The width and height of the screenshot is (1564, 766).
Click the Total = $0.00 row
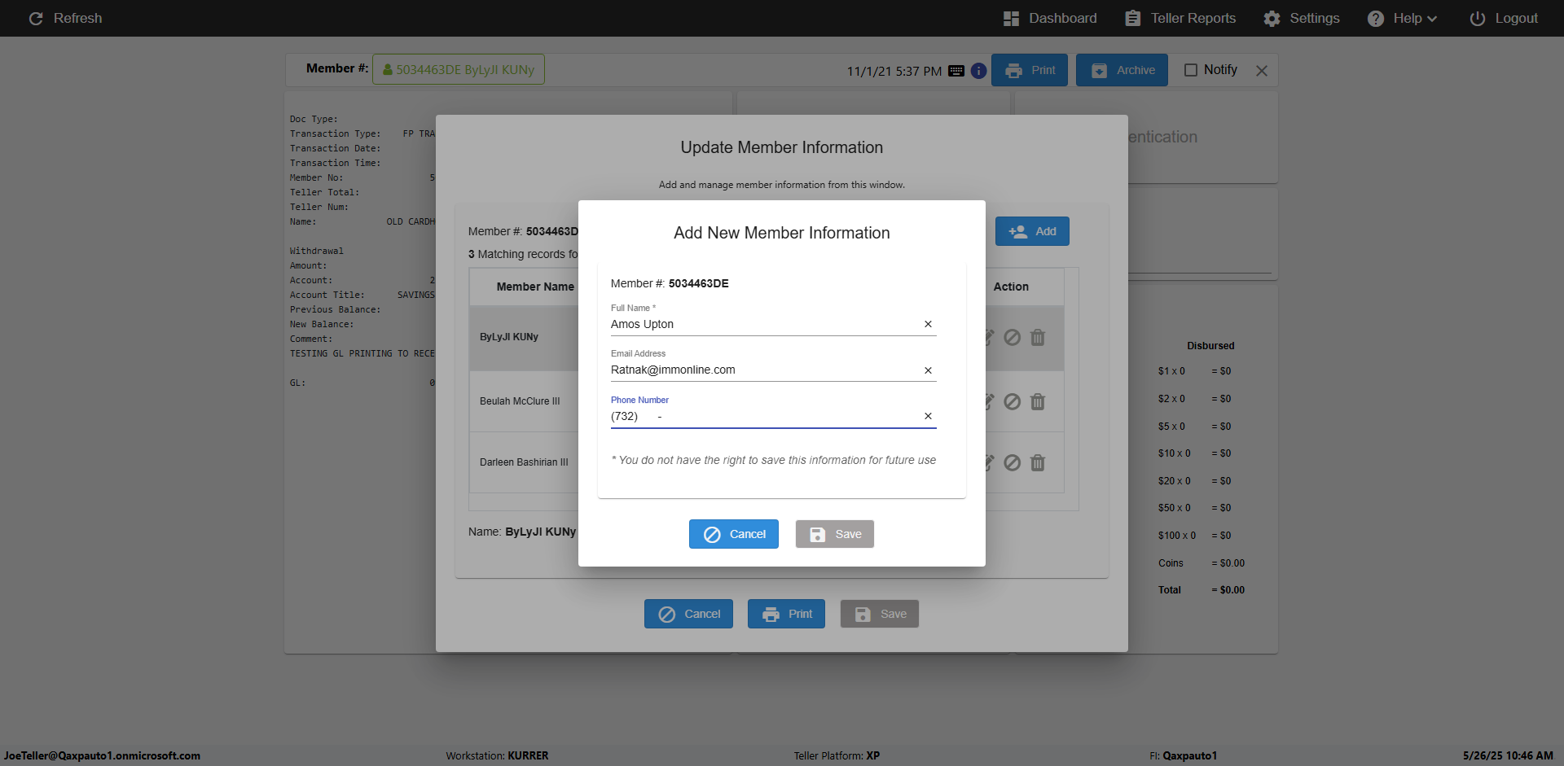pos(1202,590)
